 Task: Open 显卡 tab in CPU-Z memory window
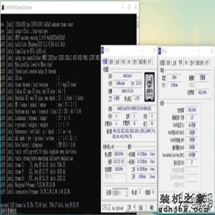pyautogui.click(x=192, y=63)
